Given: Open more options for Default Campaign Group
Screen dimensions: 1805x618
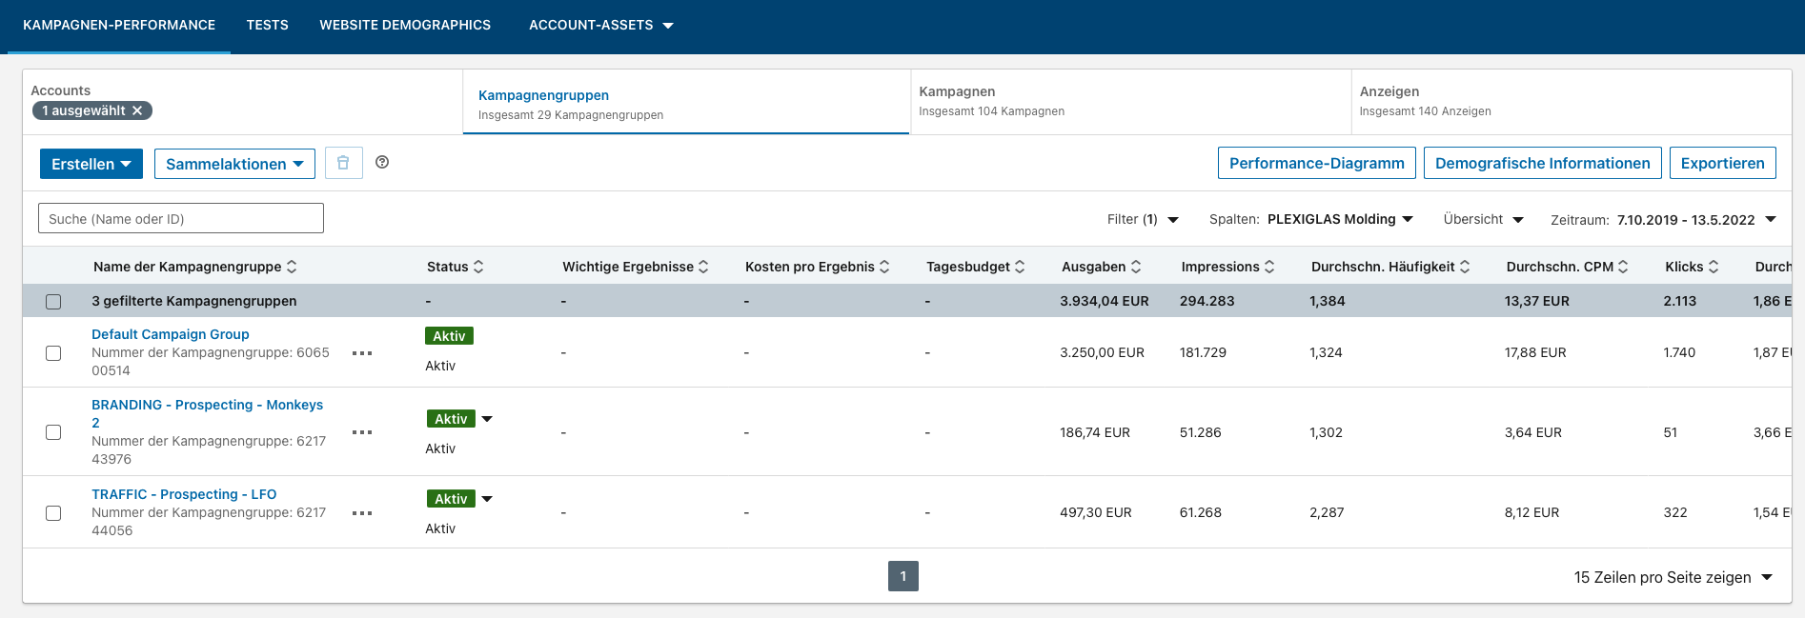Looking at the screenshot, I should pyautogui.click(x=362, y=352).
